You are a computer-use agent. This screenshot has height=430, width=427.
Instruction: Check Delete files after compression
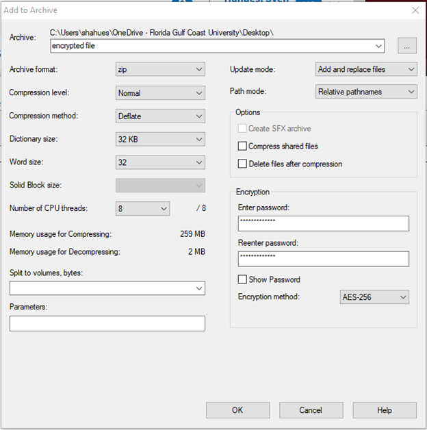tap(242, 164)
